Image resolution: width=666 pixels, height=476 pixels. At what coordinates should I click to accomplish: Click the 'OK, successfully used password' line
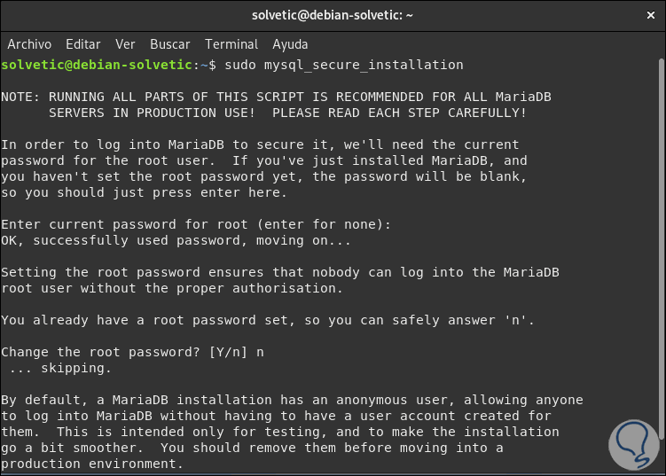click(x=176, y=240)
